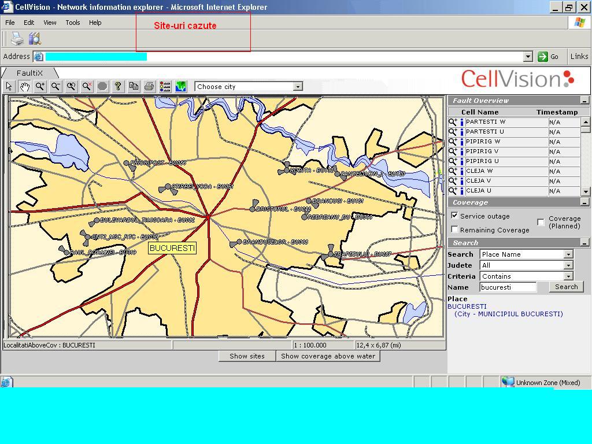Show info for CLEJA W cell
This screenshot has height=444, width=592.
[x=461, y=171]
